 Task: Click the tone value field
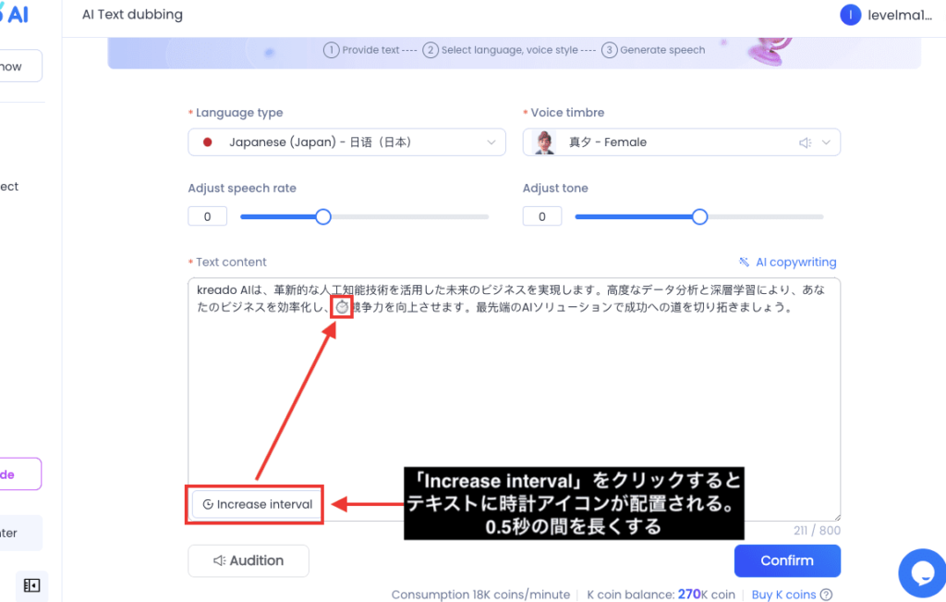(x=541, y=216)
